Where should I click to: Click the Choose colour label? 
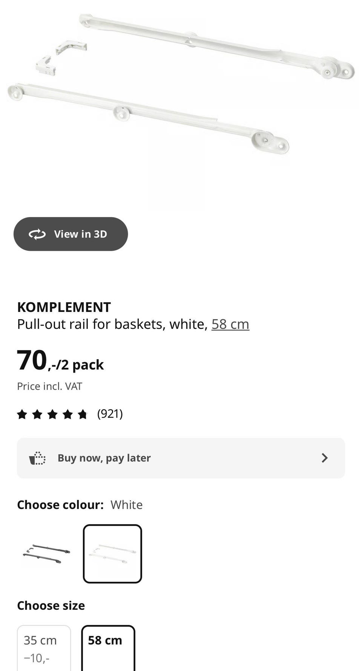pos(60,505)
